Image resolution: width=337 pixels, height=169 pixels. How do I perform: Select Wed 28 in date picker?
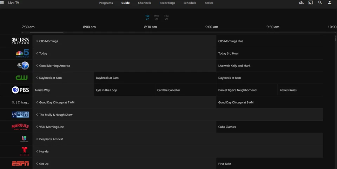(157, 18)
